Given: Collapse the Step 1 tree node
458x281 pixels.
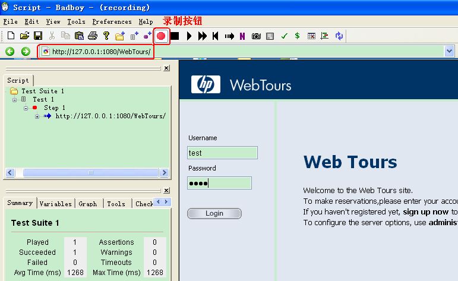Looking at the screenshot, I should [x=26, y=108].
